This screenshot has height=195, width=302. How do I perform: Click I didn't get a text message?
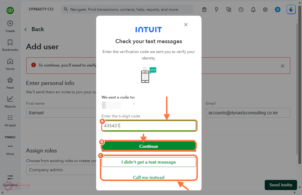(x=149, y=162)
